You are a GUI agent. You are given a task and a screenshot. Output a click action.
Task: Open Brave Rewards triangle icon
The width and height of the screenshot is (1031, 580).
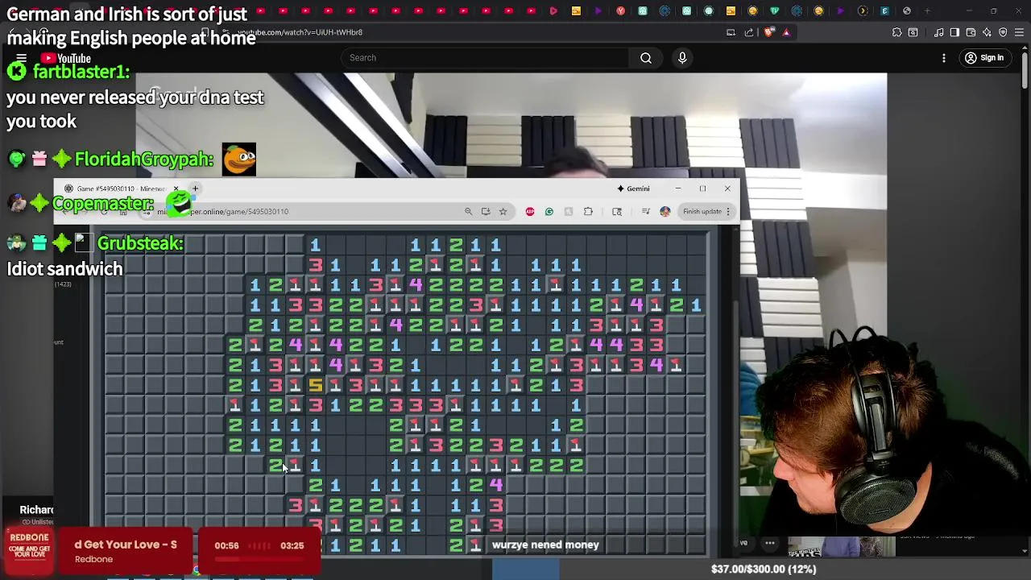tap(786, 32)
